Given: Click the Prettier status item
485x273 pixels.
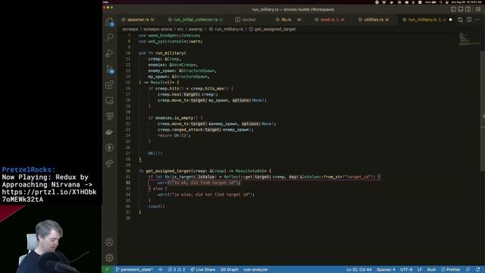Looking at the screenshot, I should [451, 270].
